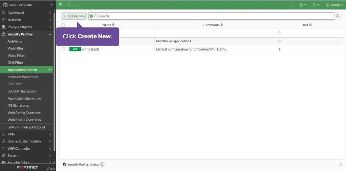Sort by Ref. column arrows
This screenshot has width=346, height=171.
[x=311, y=25]
